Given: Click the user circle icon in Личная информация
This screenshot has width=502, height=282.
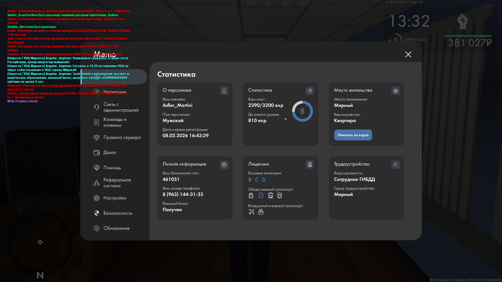Looking at the screenshot, I should point(224,164).
